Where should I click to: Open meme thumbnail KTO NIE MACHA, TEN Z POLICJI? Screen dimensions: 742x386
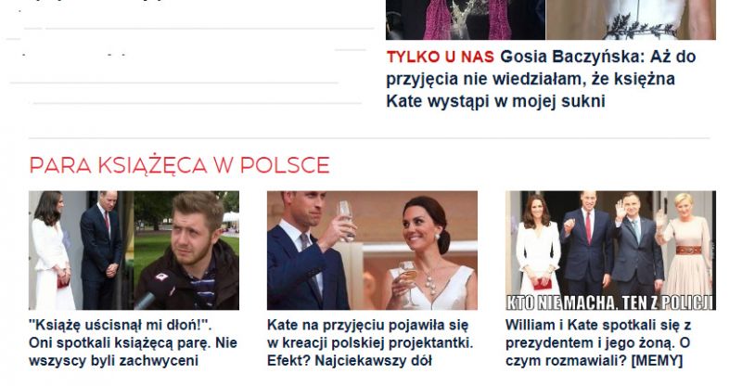[610, 251]
